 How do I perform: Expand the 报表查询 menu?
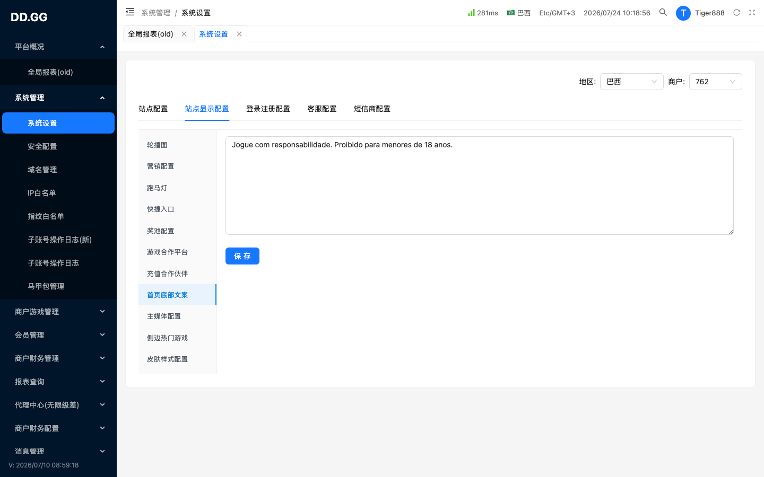(x=58, y=382)
